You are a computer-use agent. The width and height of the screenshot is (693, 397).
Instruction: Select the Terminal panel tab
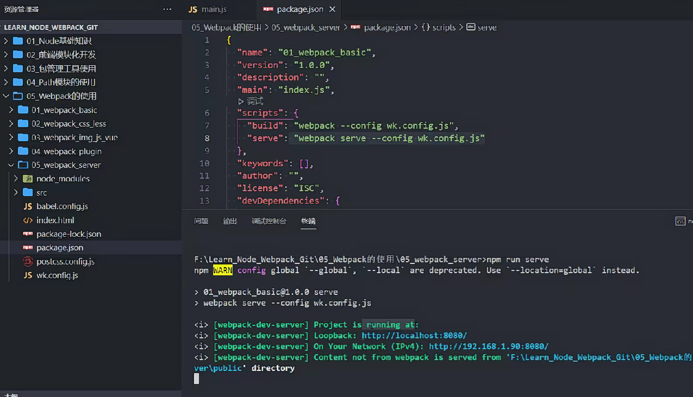click(x=309, y=221)
